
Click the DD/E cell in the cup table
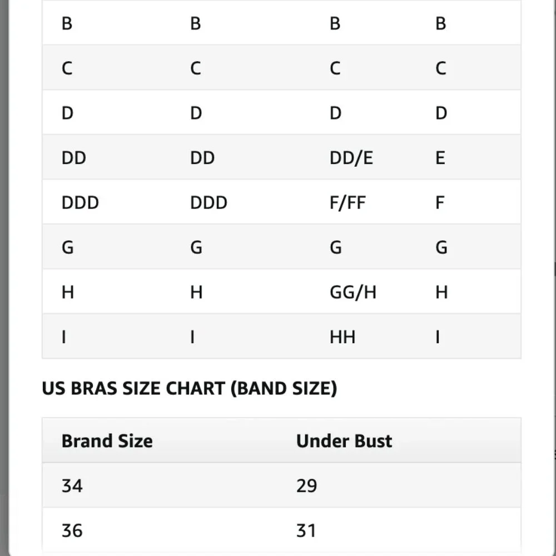pos(351,158)
